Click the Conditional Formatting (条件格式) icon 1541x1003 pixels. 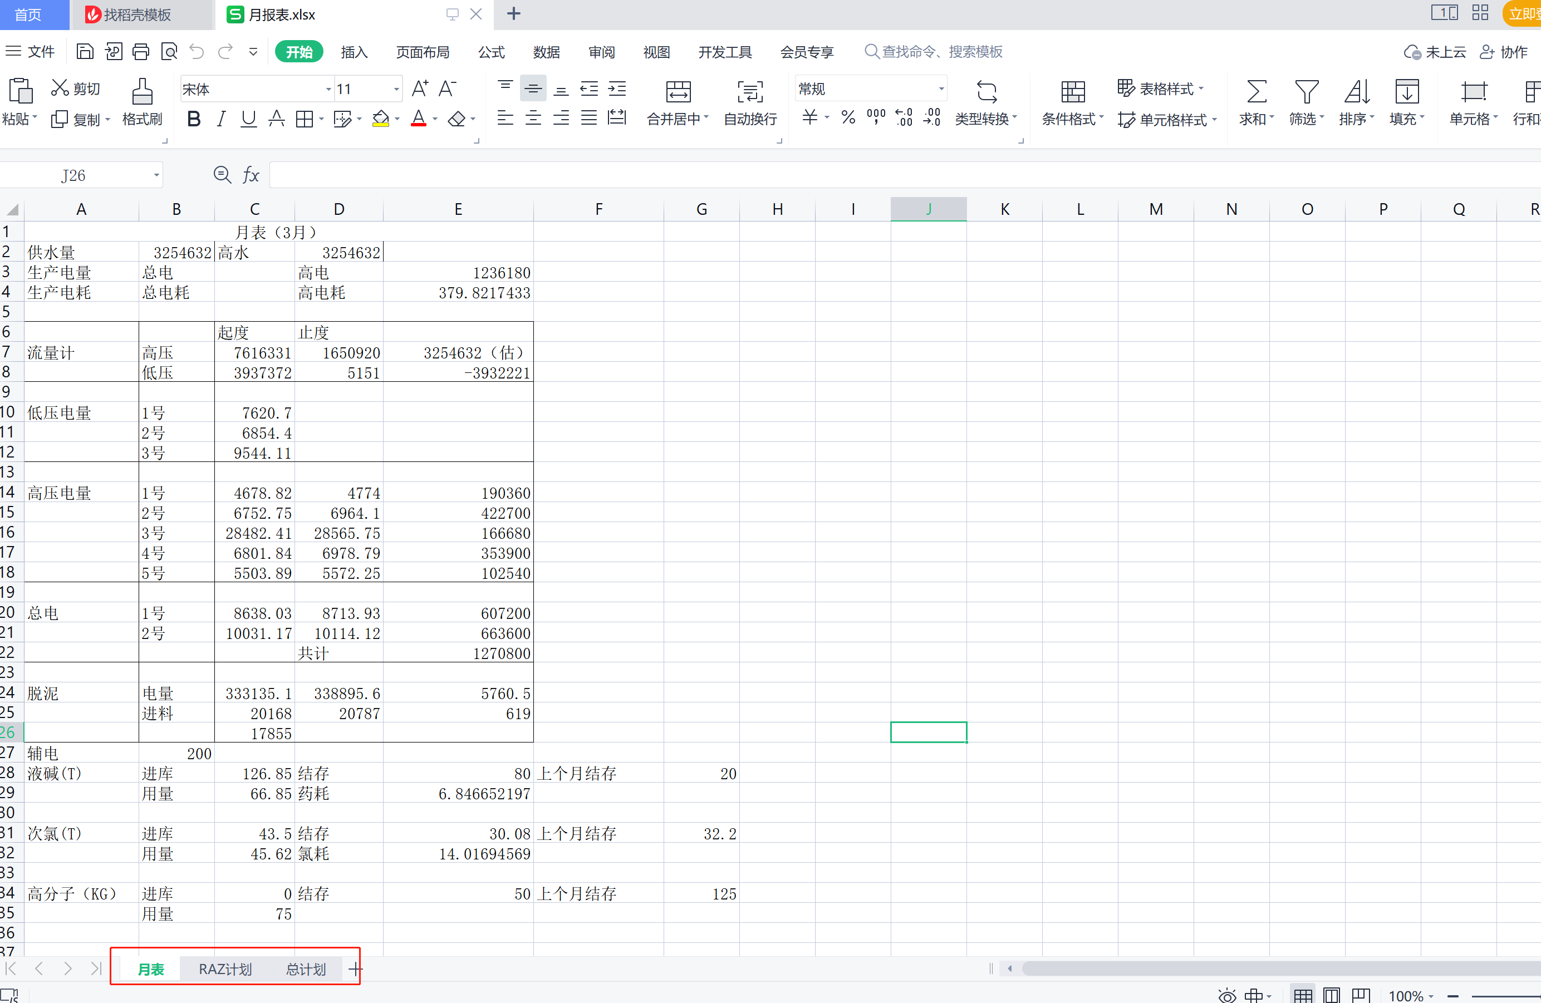[x=1072, y=91]
